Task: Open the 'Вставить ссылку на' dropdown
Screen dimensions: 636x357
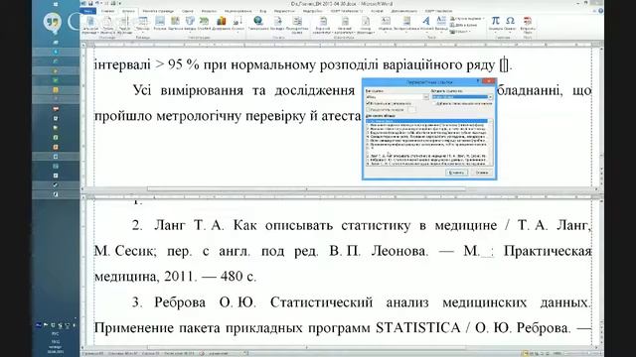Action: click(462, 97)
